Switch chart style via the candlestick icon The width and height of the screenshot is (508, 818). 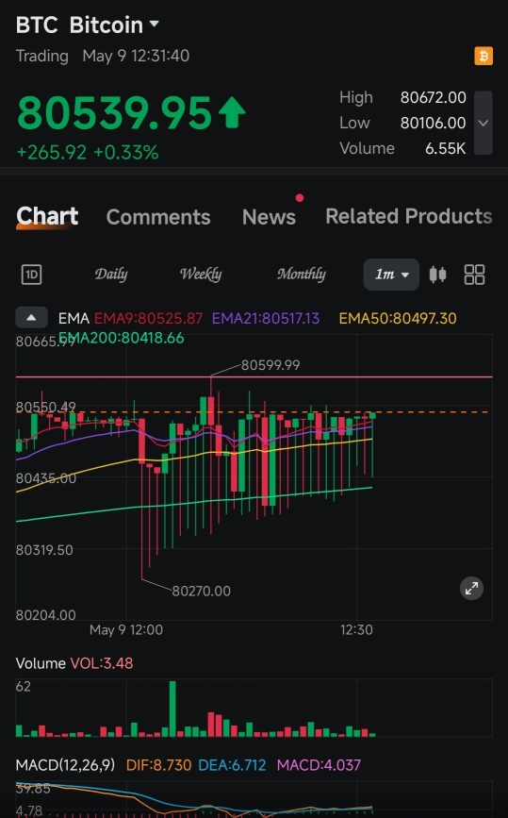437,275
